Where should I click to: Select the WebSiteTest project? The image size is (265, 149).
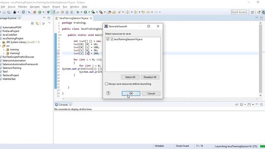tap(9, 79)
